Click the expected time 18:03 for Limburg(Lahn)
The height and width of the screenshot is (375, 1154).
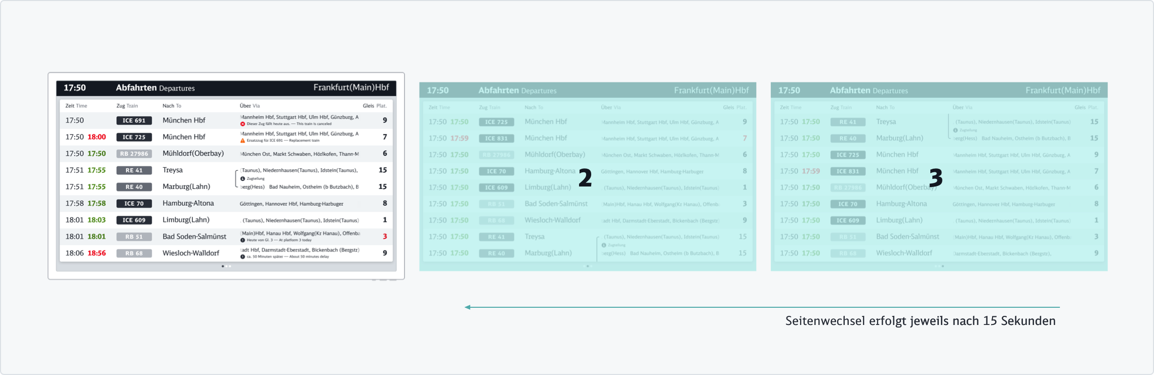pyautogui.click(x=97, y=220)
